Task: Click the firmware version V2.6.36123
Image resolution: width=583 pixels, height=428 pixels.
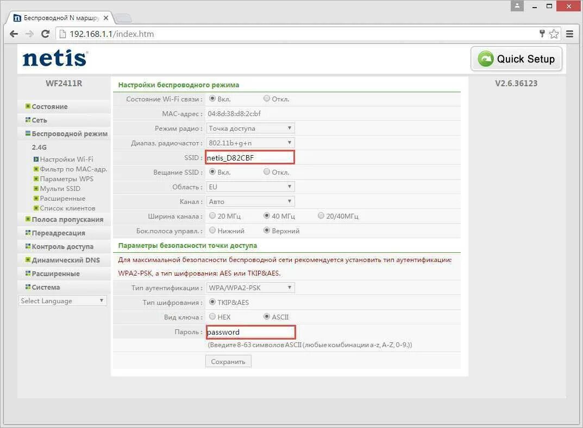Action: 516,84
